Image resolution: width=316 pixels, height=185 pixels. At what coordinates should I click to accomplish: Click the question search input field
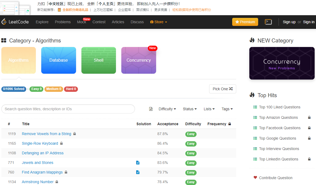coord(68,109)
